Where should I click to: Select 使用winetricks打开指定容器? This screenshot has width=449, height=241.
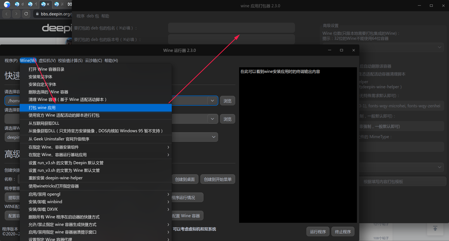click(96, 186)
